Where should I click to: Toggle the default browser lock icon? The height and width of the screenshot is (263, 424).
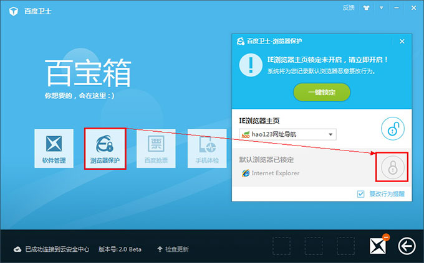click(x=393, y=167)
